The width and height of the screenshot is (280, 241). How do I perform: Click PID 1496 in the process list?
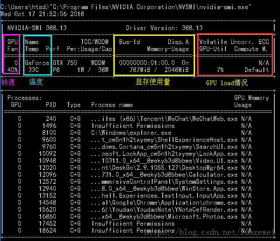pyautogui.click(x=49, y=126)
